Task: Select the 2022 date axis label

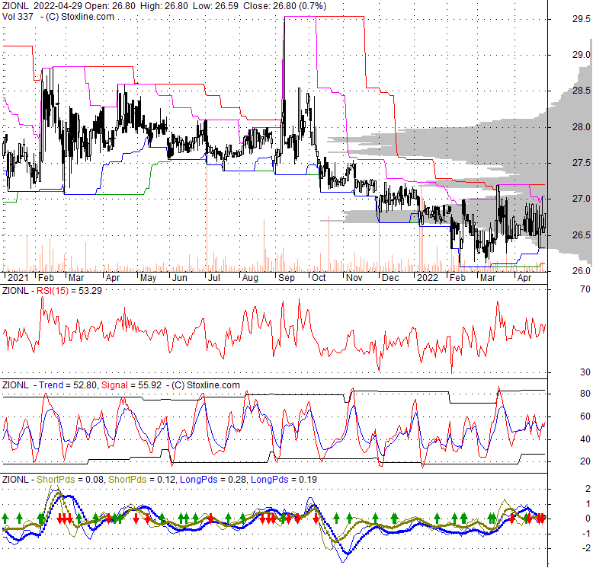Action: point(428,278)
